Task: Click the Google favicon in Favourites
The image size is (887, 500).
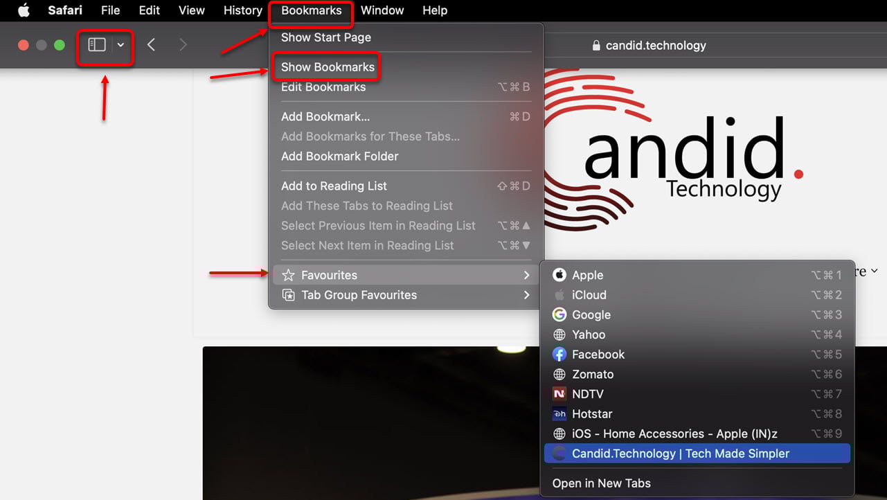Action: tap(559, 314)
